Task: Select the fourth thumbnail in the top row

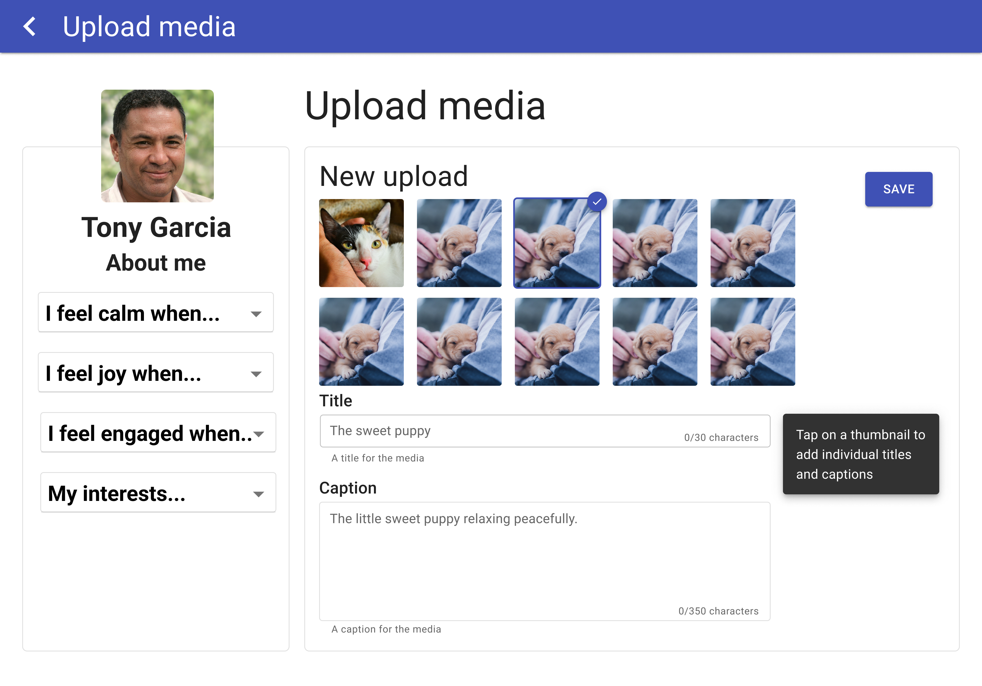Action: [655, 243]
